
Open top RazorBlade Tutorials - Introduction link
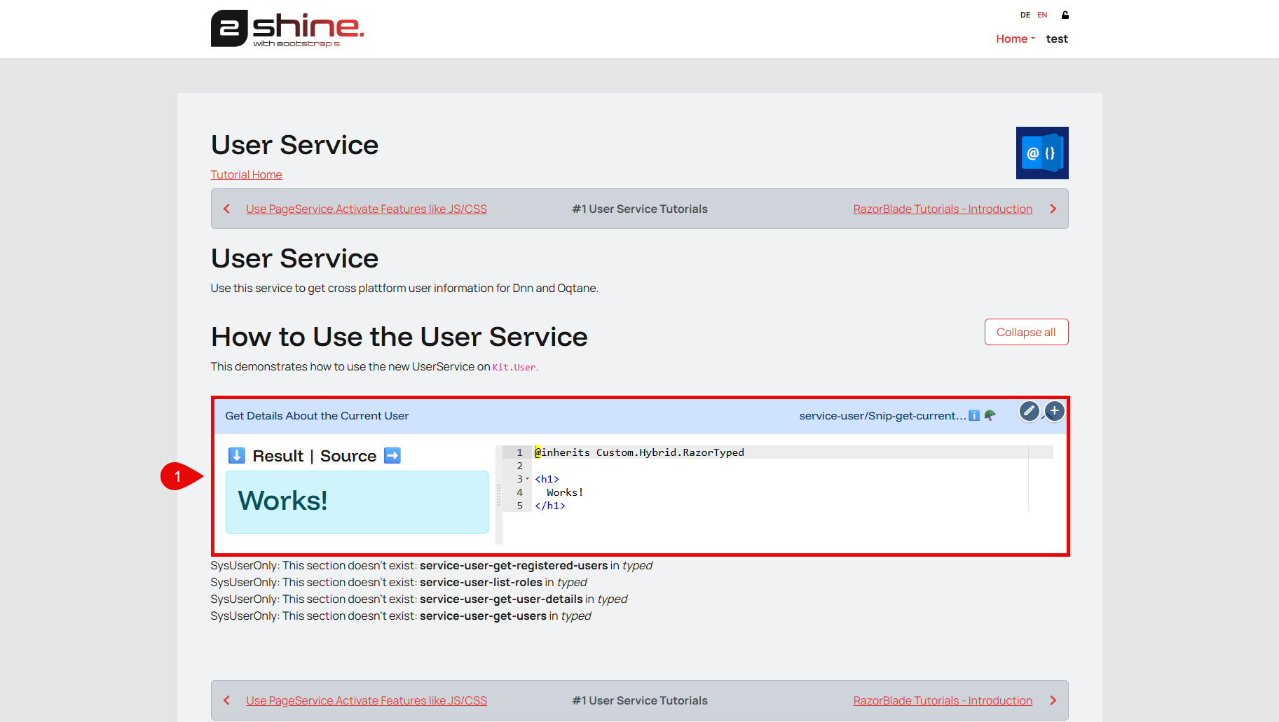tap(942, 209)
